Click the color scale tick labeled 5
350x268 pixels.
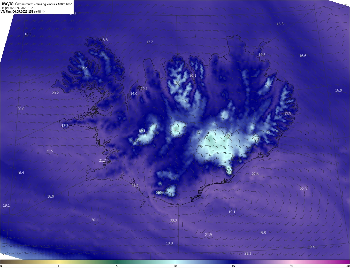(117, 266)
